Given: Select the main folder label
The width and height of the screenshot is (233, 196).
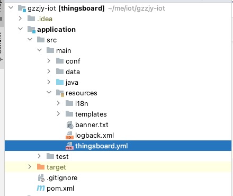Looking at the screenshot, I should pos(64,51).
